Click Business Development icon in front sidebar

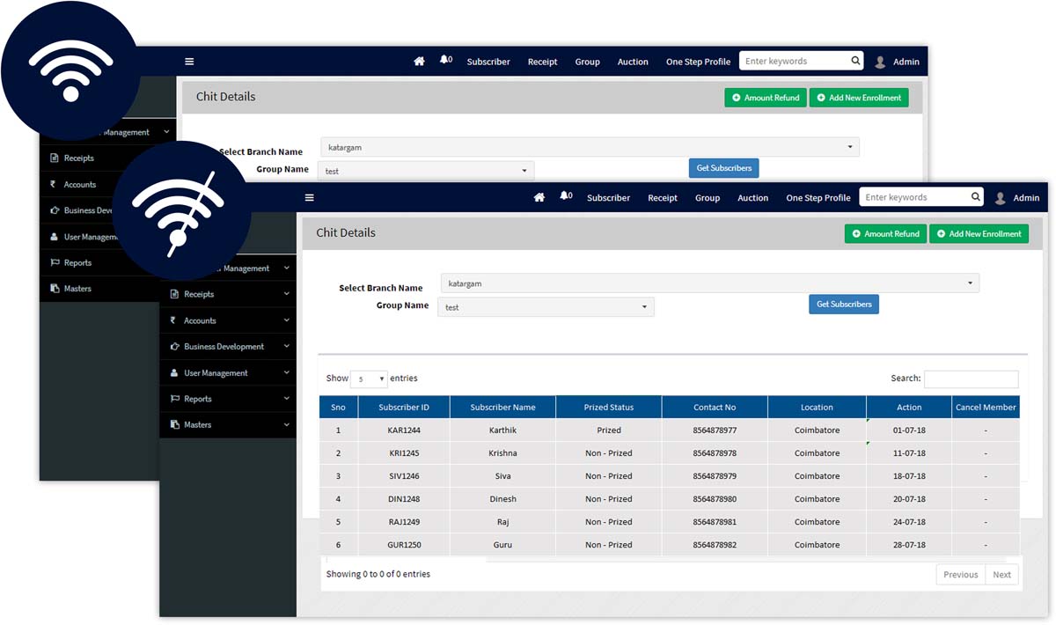[175, 347]
